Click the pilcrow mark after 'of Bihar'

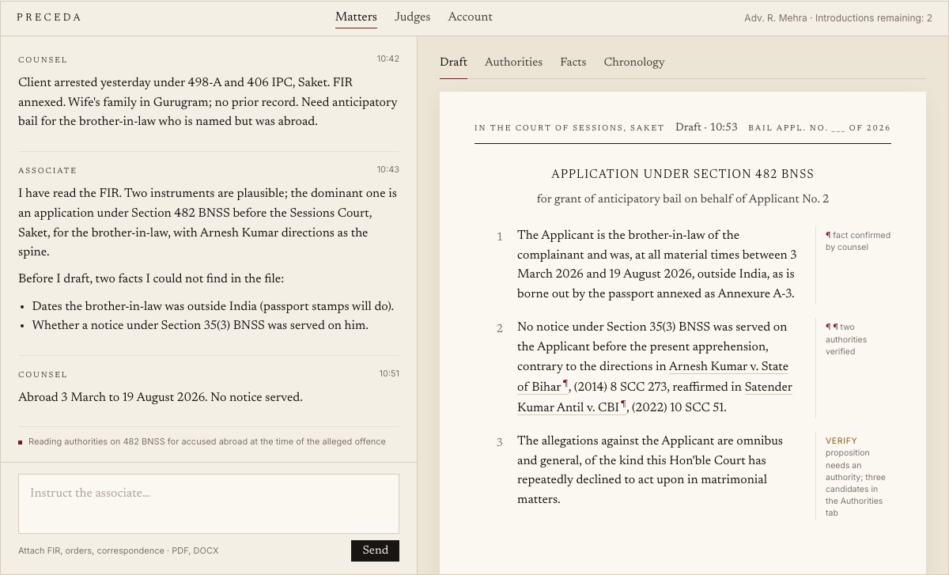tap(565, 385)
